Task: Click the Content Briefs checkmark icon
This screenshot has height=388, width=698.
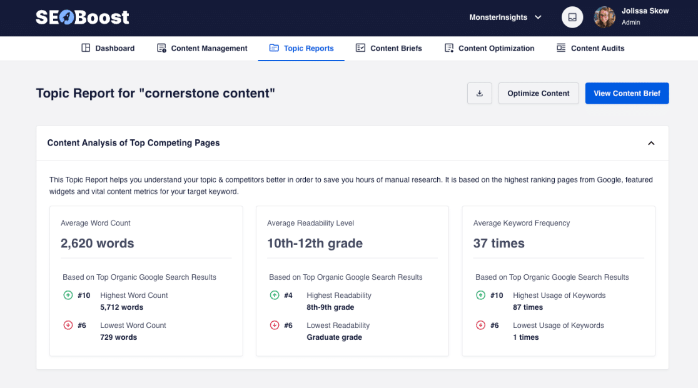Action: point(360,47)
